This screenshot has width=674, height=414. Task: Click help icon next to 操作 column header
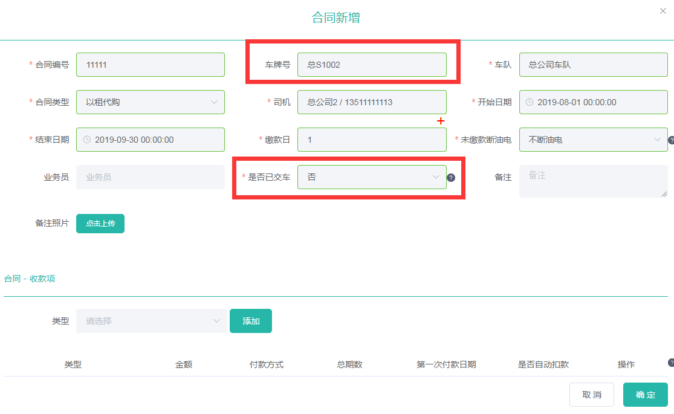click(x=671, y=363)
